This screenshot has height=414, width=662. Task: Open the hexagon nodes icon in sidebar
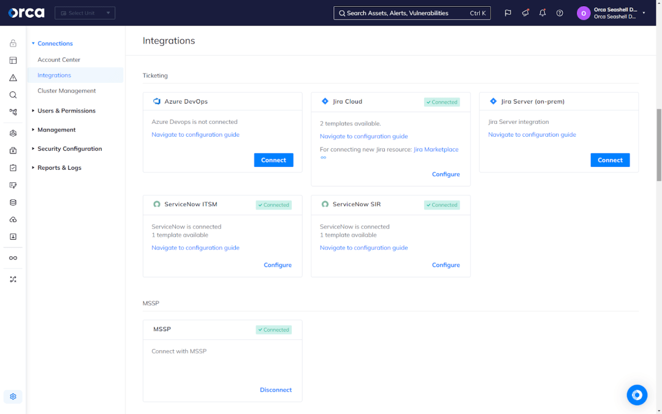click(13, 134)
